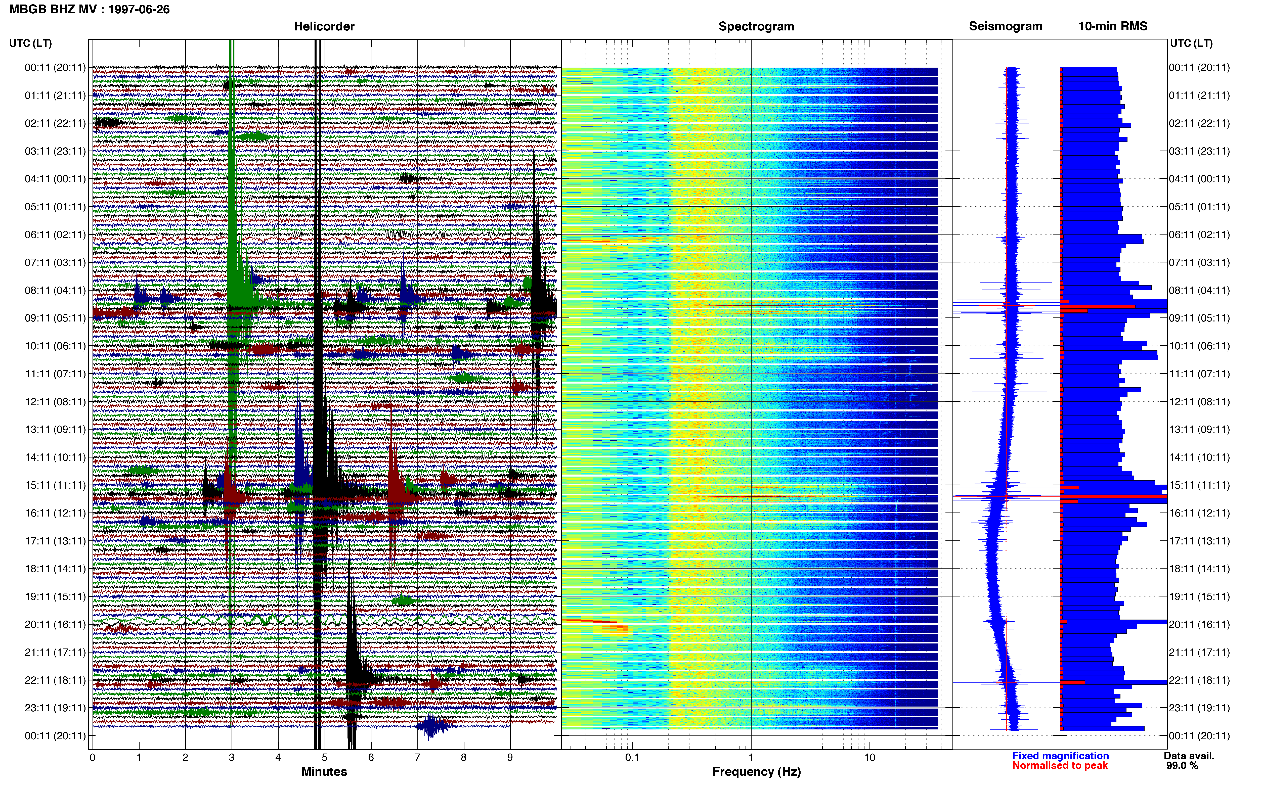Select the 'Spectrogram' panel heading
The width and height of the screenshot is (1262, 789).
click(756, 27)
